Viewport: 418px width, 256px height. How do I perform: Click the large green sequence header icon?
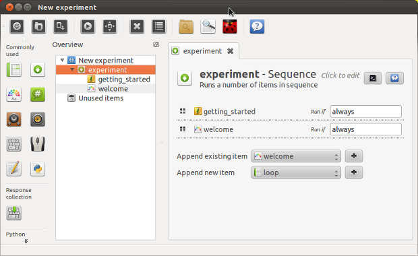pos(185,78)
